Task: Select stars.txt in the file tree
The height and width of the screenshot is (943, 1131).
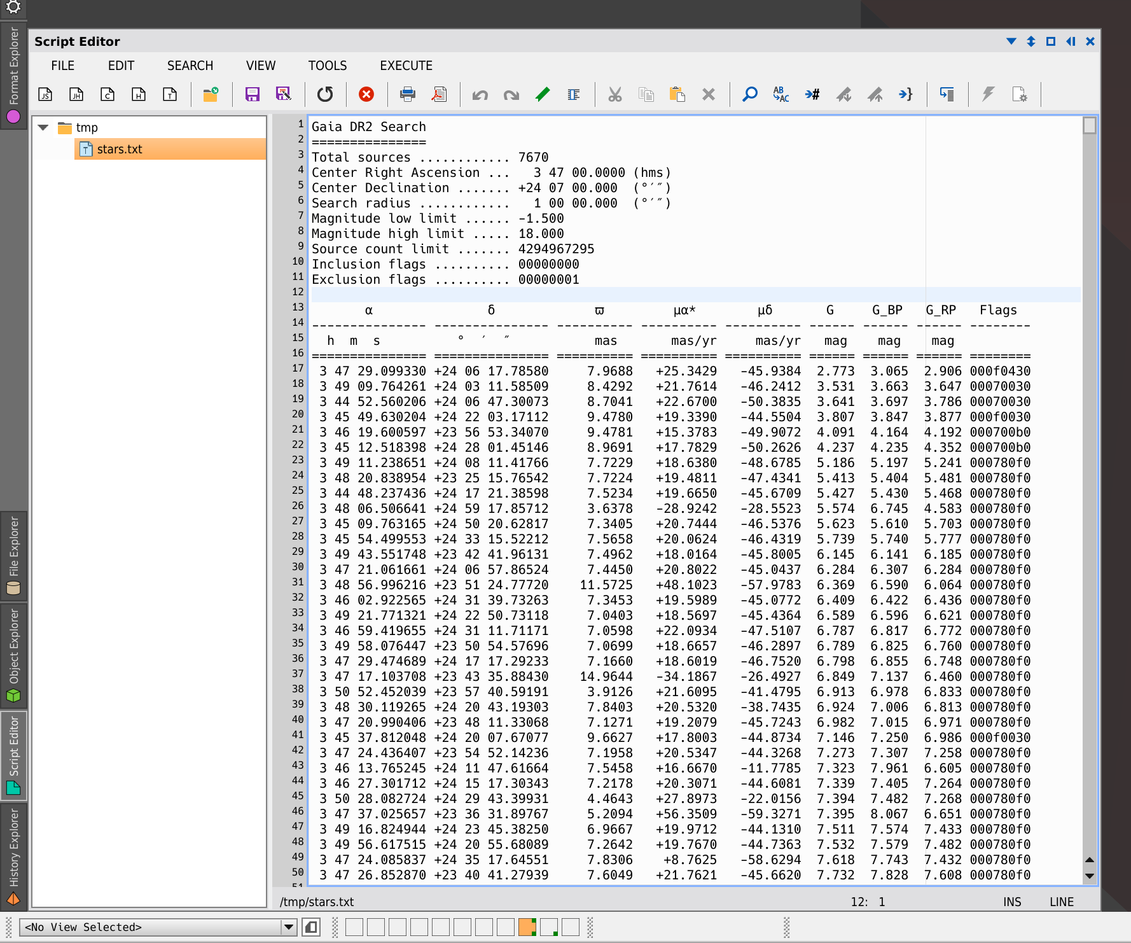Action: (x=170, y=149)
